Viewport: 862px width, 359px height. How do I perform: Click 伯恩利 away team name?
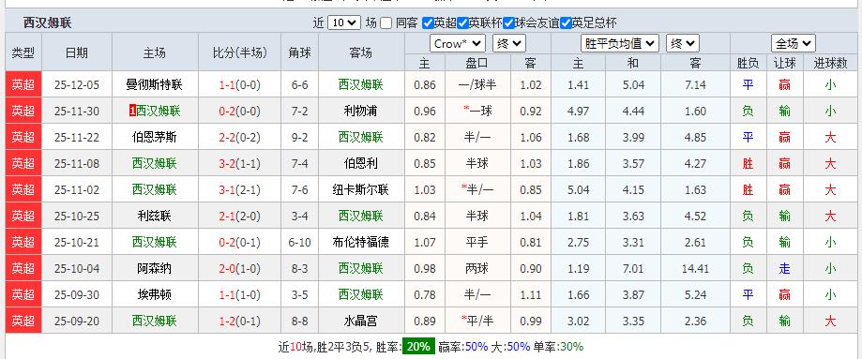point(360,163)
